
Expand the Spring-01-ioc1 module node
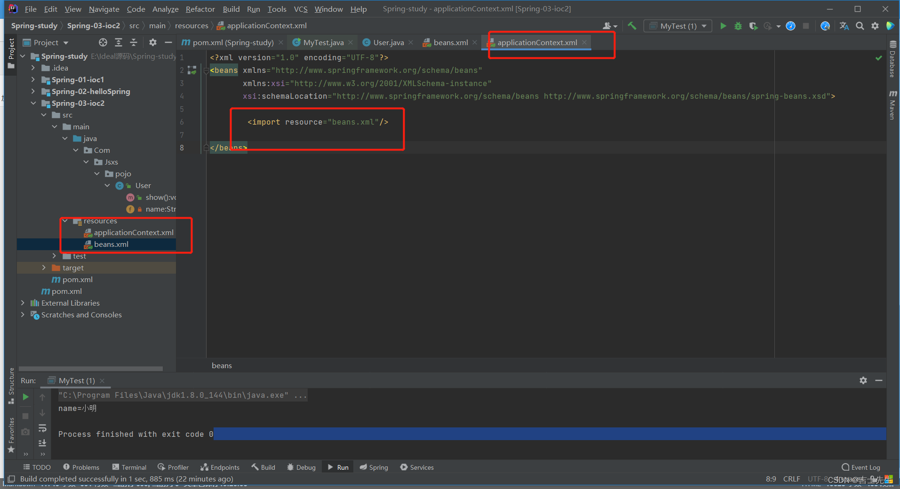tap(33, 79)
